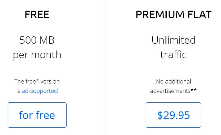221x135 pixels.
Task: Choose the $29.95 Premium Flat button
Action: click(x=174, y=115)
